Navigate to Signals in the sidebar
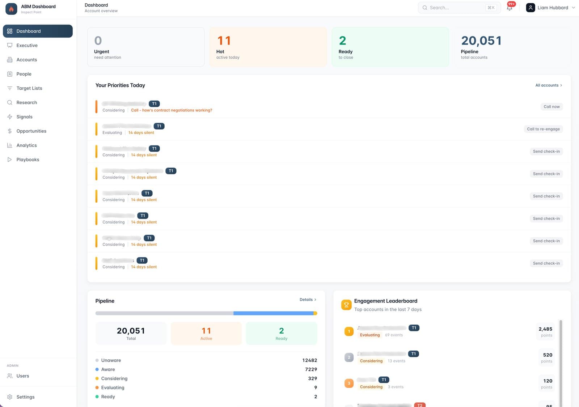The image size is (579, 407). (38, 117)
